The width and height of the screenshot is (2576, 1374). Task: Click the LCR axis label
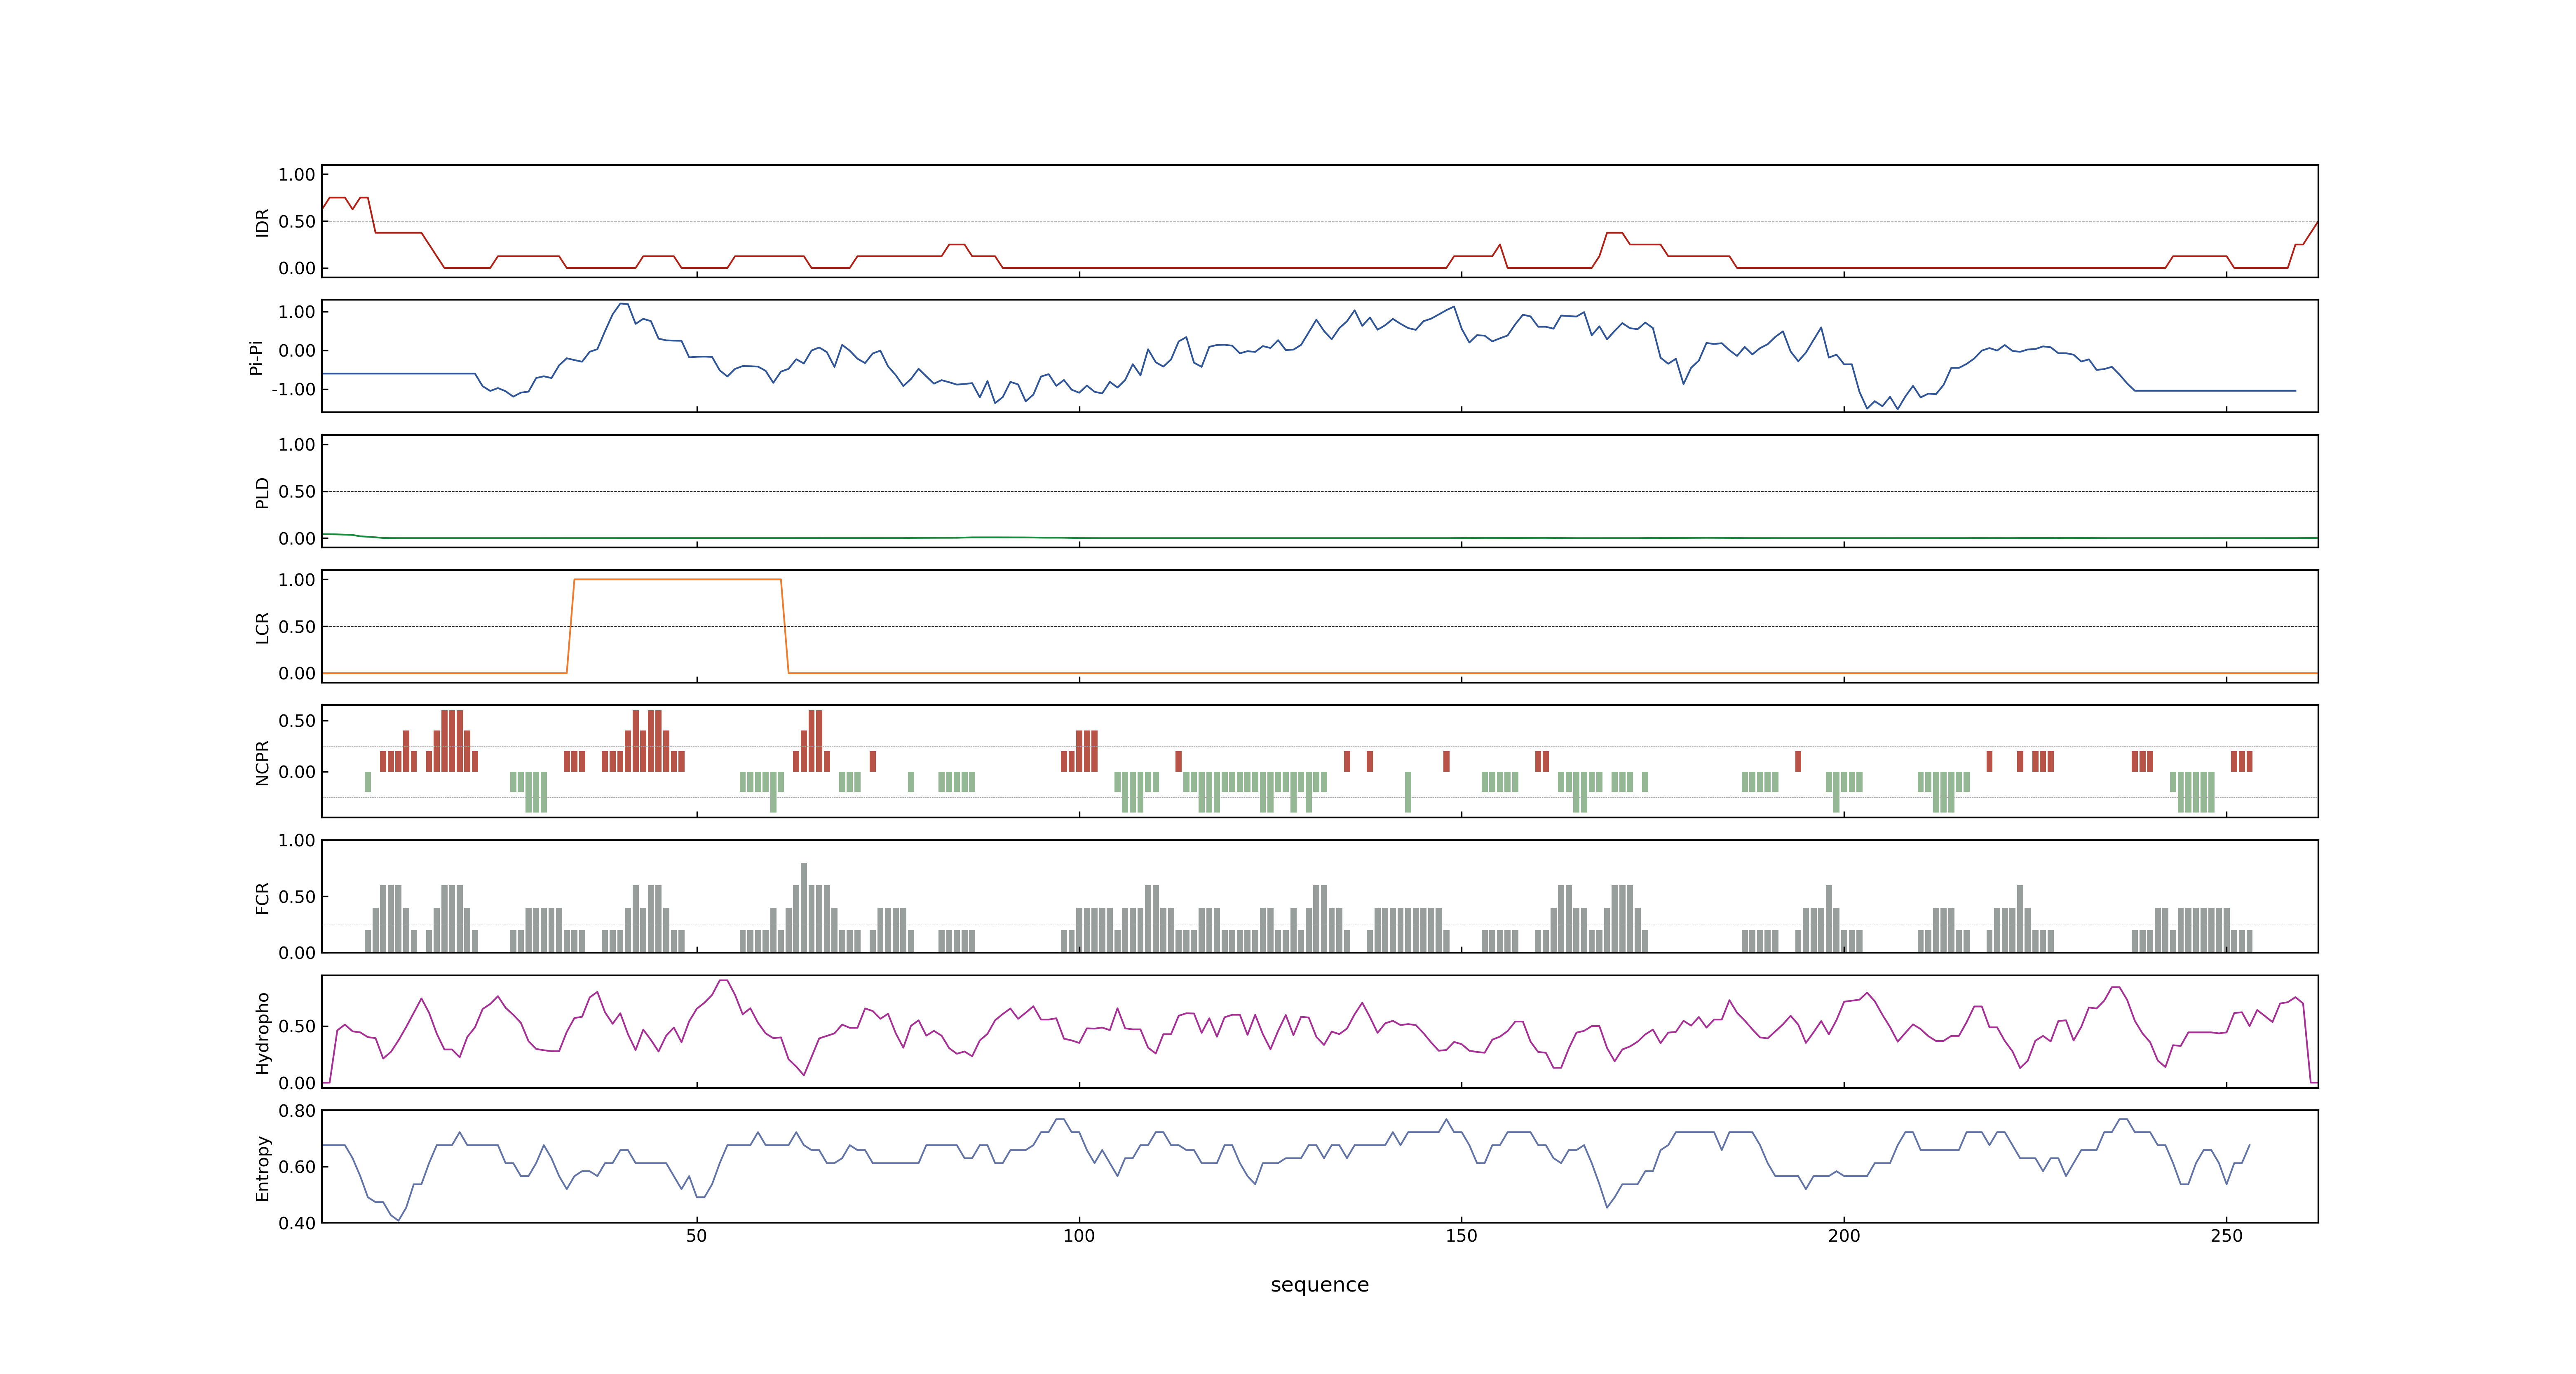[262, 627]
